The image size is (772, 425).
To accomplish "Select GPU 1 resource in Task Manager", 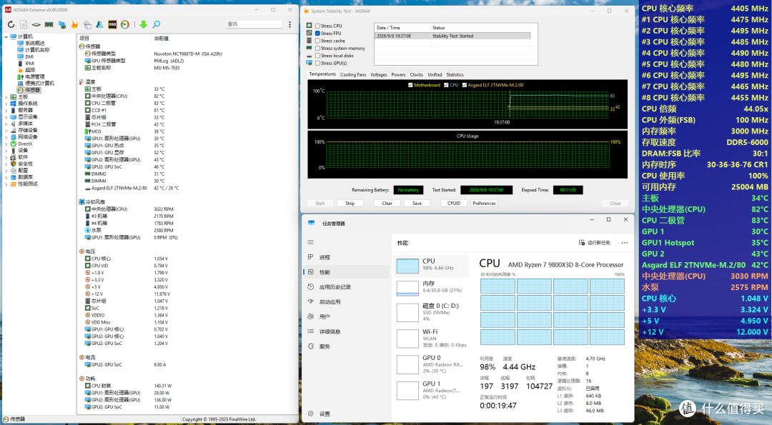I will 431,390.
